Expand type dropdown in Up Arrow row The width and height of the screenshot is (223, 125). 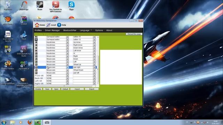(x=67, y=42)
